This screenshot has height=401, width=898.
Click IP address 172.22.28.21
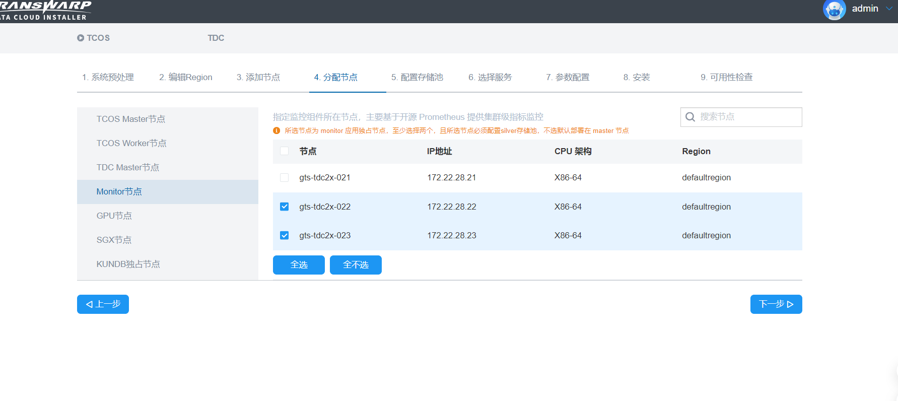pyautogui.click(x=452, y=177)
